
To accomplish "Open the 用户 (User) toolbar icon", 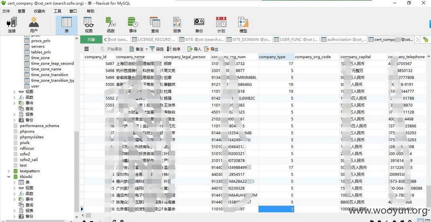I will [34, 25].
